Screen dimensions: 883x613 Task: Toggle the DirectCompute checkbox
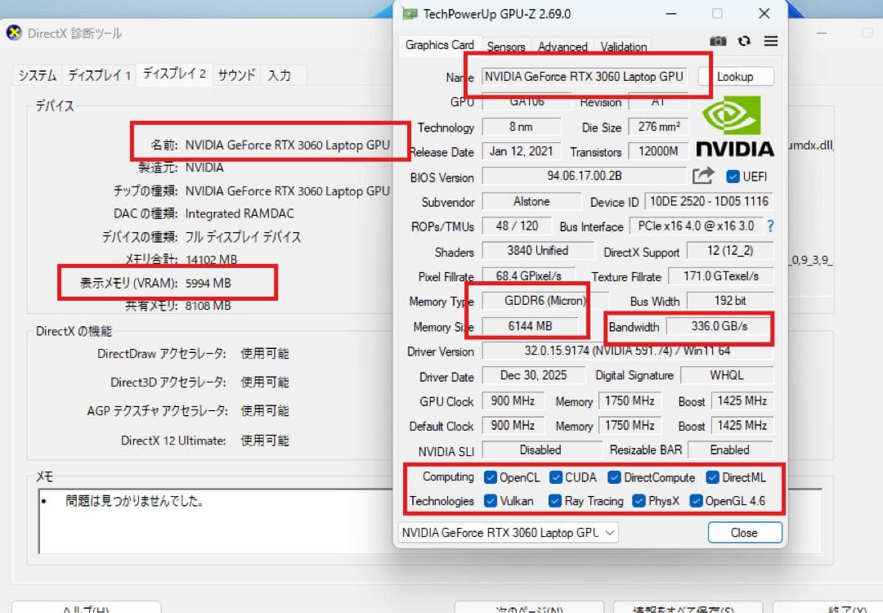(x=614, y=477)
